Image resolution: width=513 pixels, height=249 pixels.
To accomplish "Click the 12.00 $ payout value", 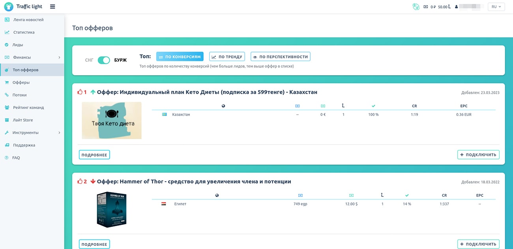I will pos(351,204).
